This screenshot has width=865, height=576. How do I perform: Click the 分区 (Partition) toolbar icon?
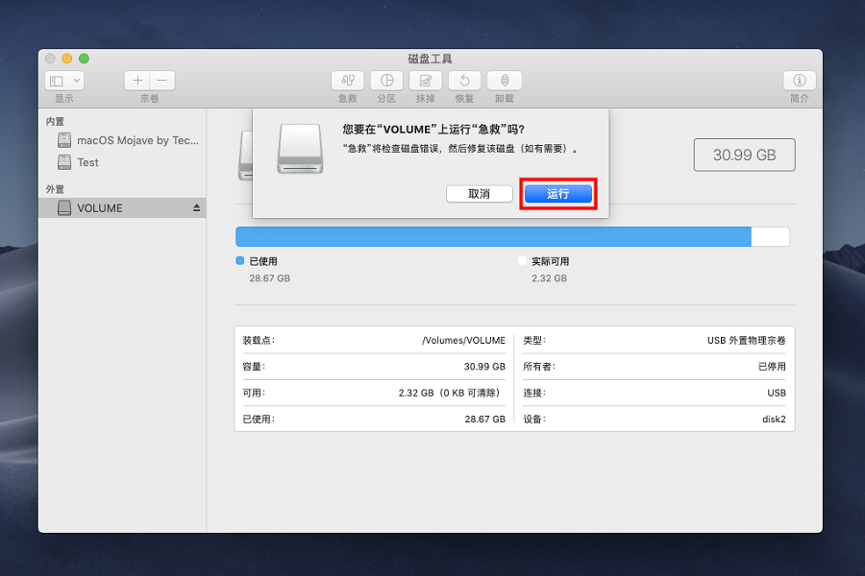coord(386,82)
